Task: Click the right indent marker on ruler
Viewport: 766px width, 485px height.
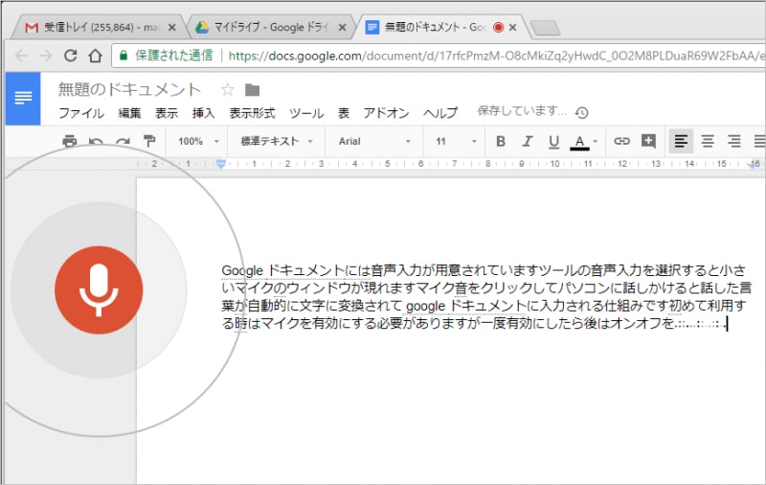Action: (x=755, y=165)
